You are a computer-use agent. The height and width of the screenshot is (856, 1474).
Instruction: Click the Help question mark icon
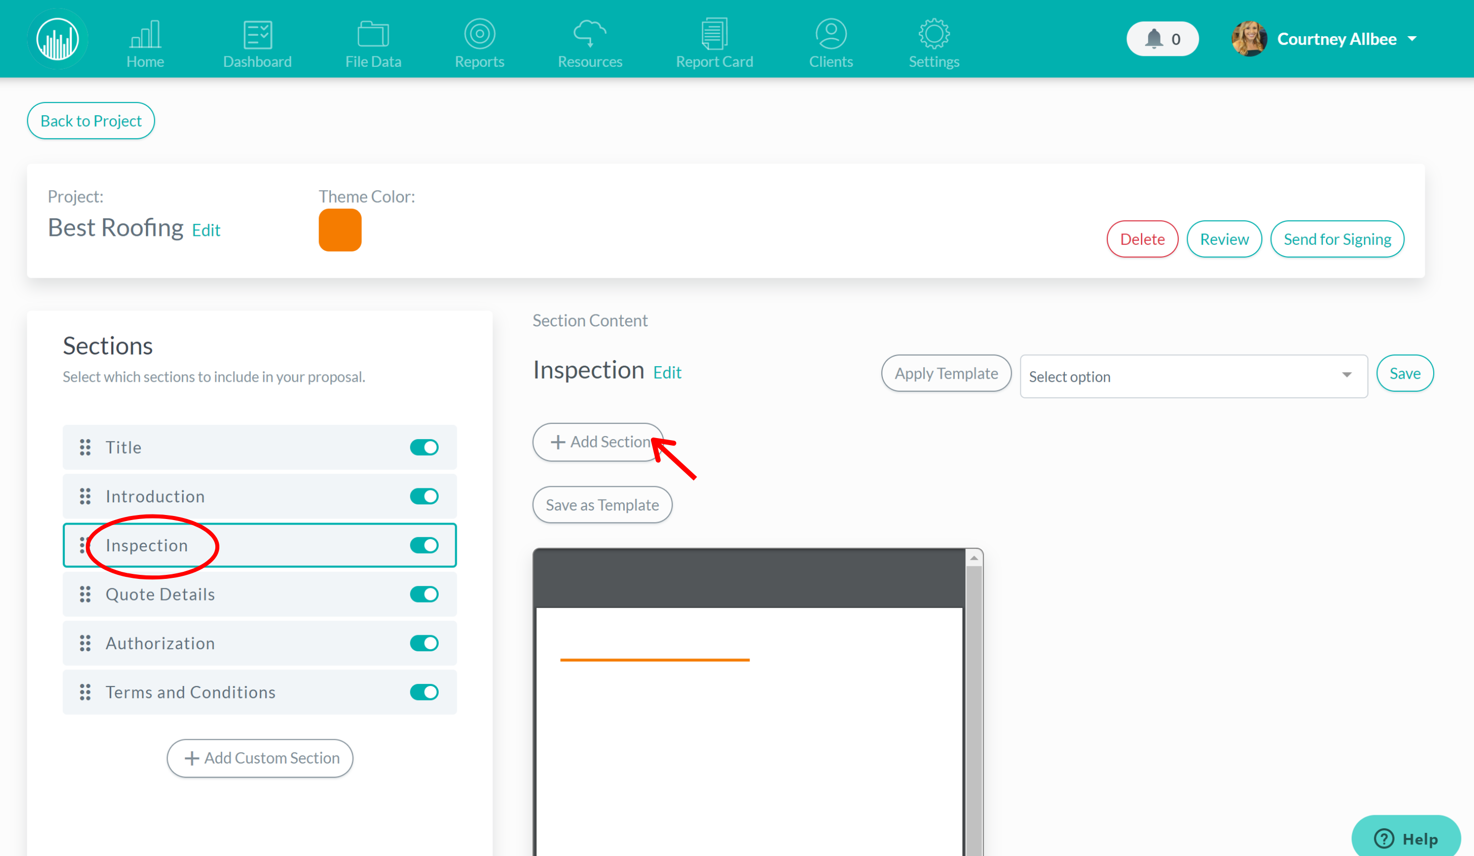pos(1383,838)
